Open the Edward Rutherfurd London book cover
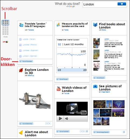The image size is (130, 139). [x=96, y=54]
